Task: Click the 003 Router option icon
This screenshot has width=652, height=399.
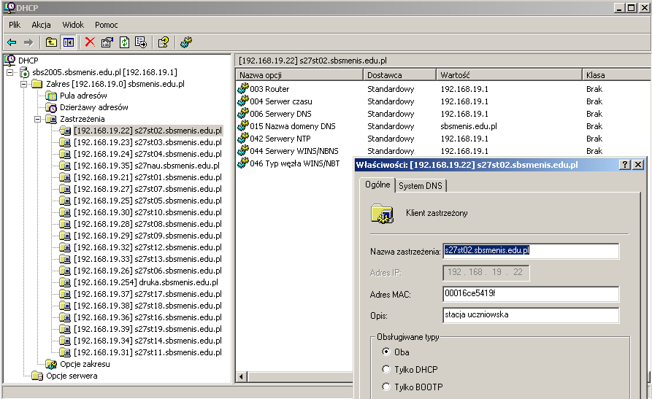Action: click(243, 88)
